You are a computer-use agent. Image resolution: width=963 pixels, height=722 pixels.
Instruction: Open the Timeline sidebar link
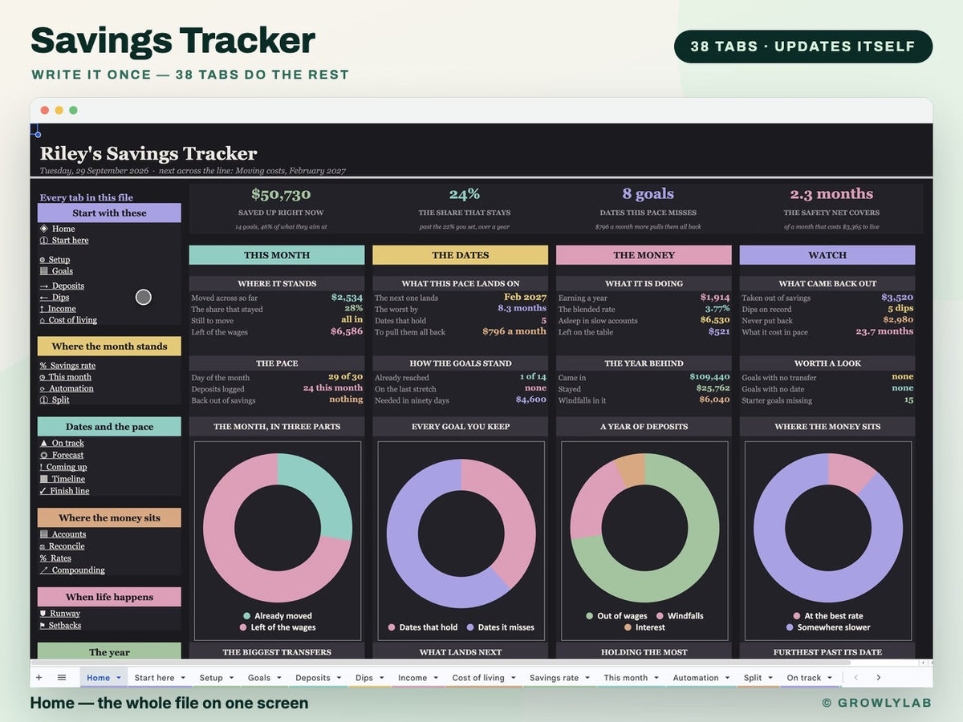pyautogui.click(x=63, y=479)
